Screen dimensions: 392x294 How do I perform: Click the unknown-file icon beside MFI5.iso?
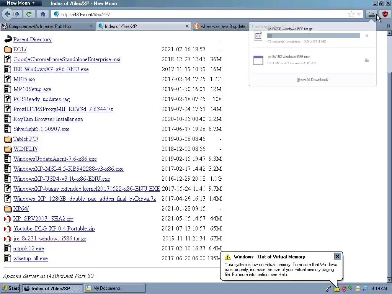tap(8, 79)
